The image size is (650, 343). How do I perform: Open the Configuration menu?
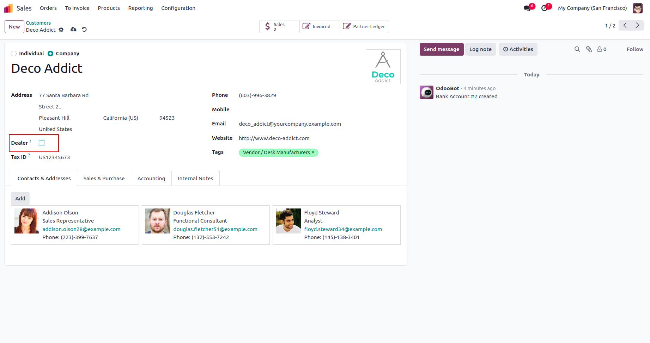coord(178,8)
